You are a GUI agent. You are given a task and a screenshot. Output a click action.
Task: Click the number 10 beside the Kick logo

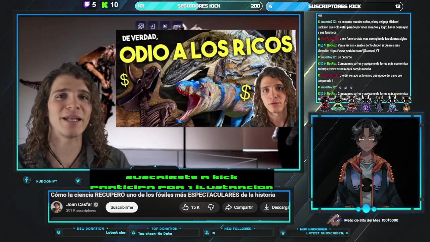coord(114,5)
